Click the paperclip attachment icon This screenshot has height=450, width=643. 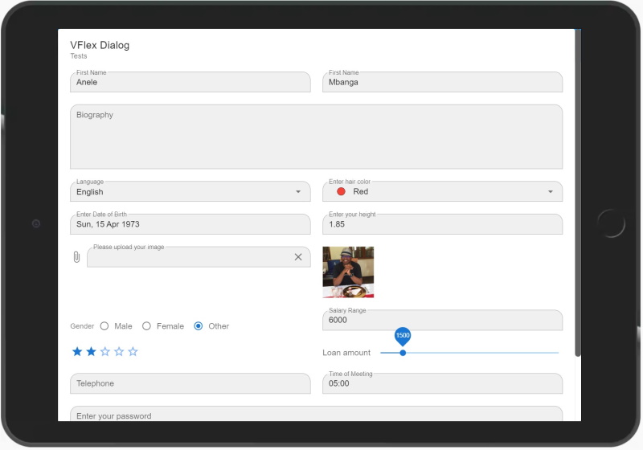click(x=76, y=257)
